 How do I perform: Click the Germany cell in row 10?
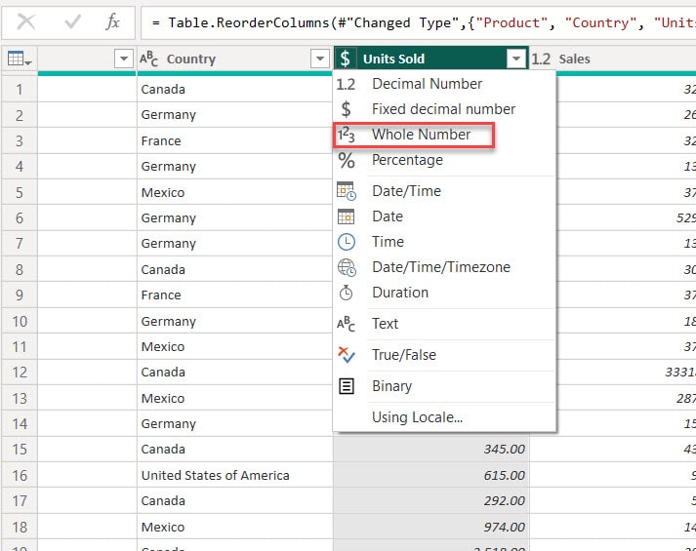pyautogui.click(x=235, y=321)
